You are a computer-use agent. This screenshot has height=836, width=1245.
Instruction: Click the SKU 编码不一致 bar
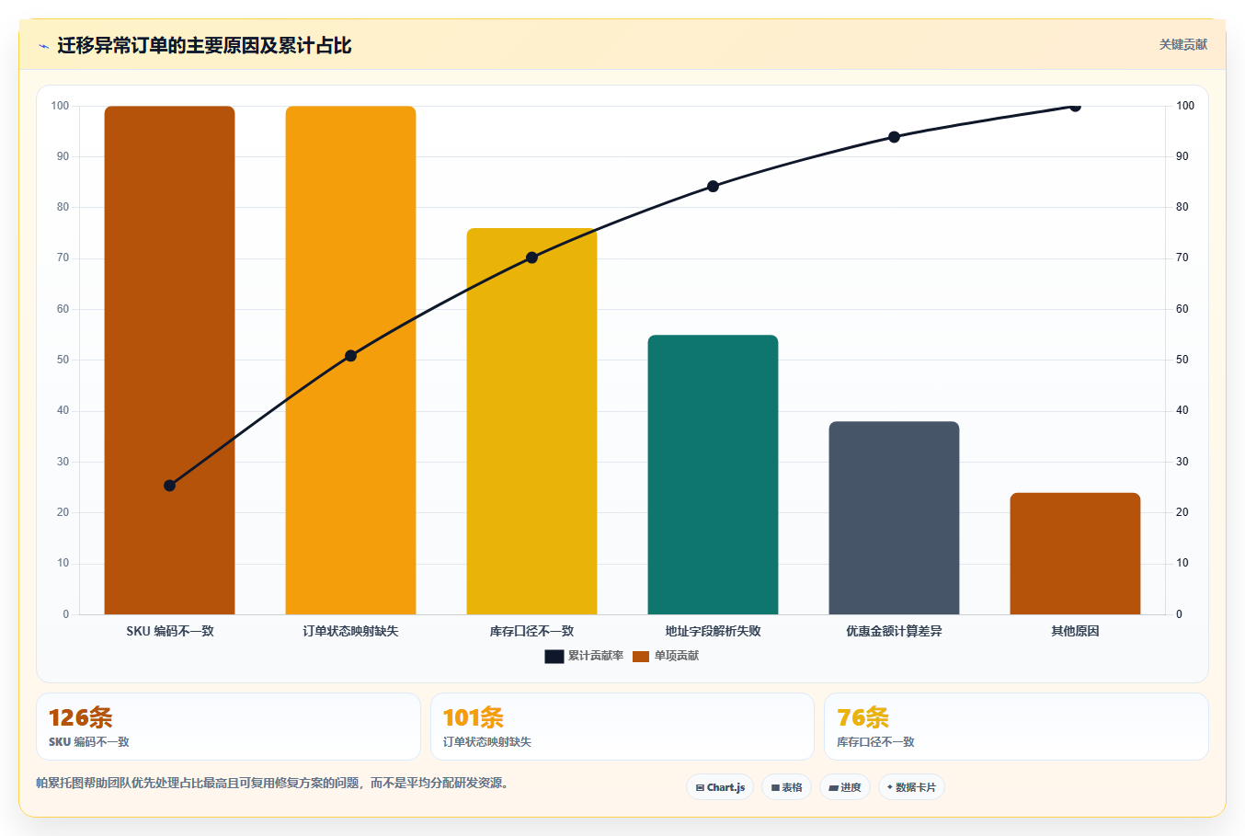pyautogui.click(x=169, y=360)
